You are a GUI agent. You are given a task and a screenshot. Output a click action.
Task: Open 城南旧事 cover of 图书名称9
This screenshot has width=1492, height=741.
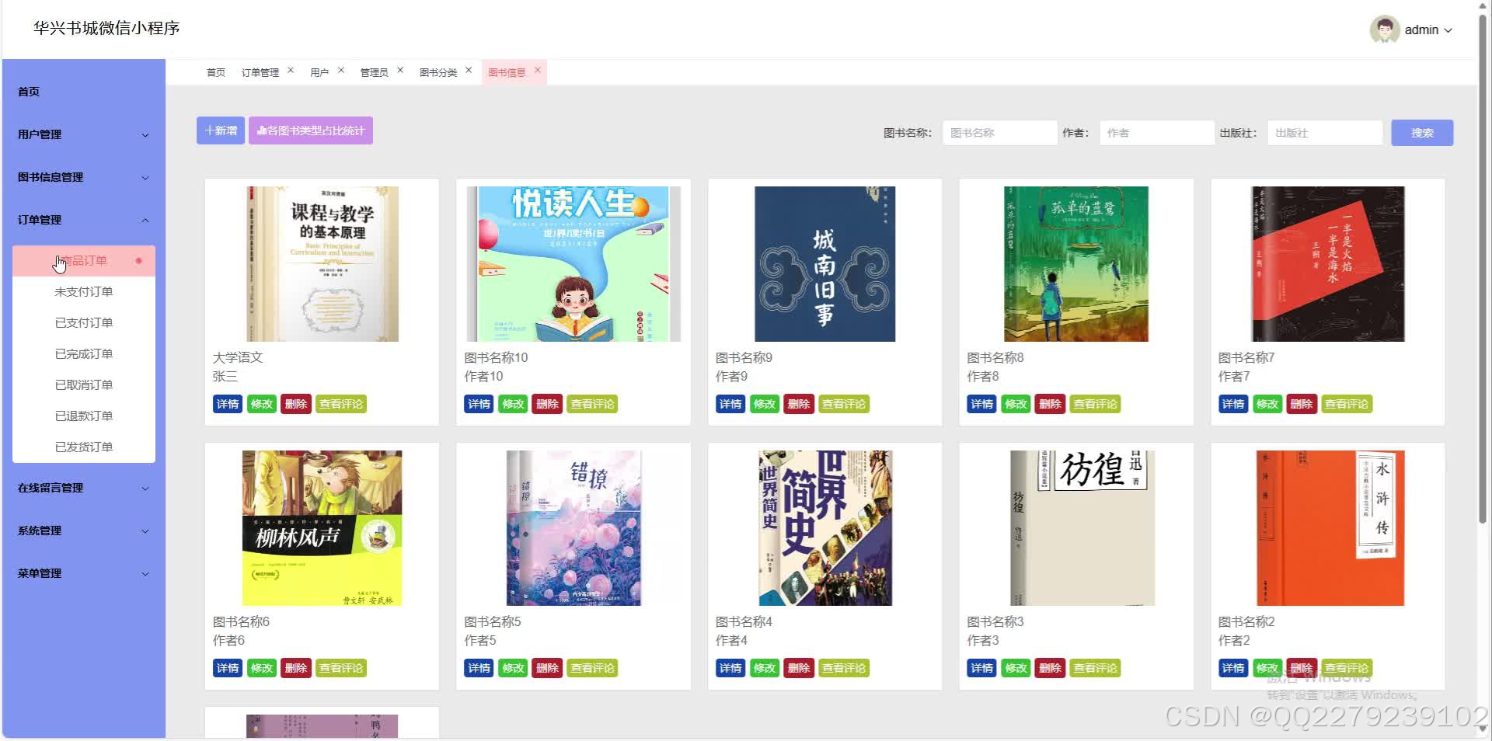[x=824, y=264]
